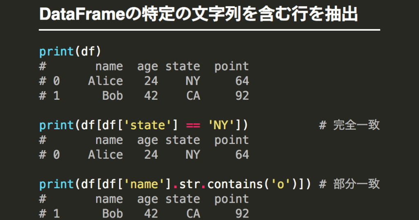Viewport: 419px width, 220px height.
Task: Click the age value 42 in the last row
Action: tap(151, 213)
